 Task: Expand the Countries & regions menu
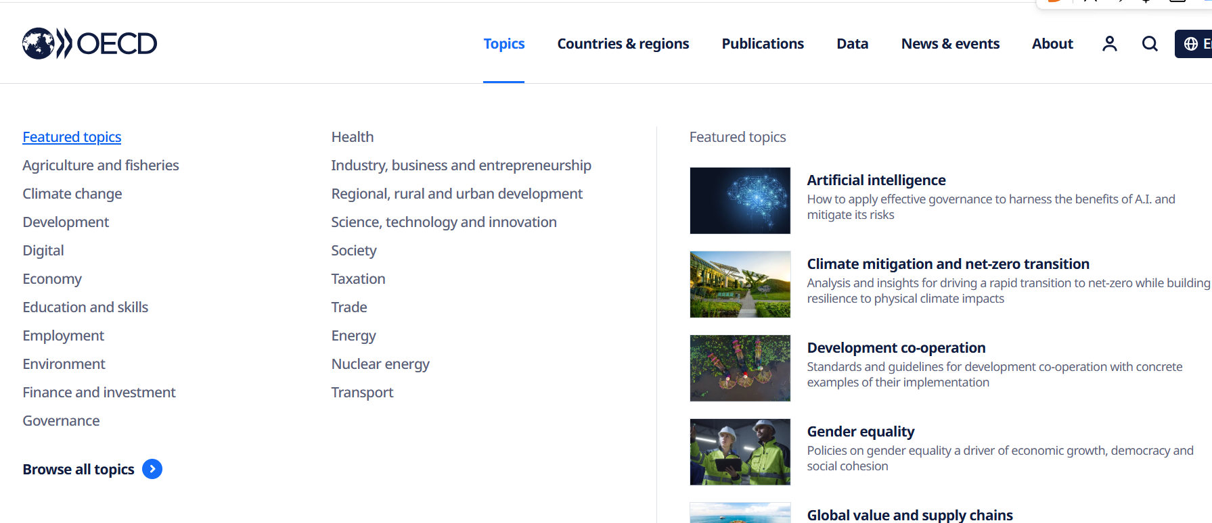[x=623, y=44]
